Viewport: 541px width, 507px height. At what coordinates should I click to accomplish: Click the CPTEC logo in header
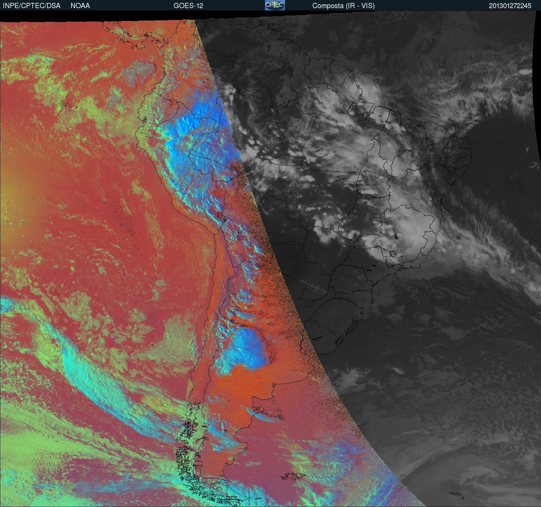275,5
